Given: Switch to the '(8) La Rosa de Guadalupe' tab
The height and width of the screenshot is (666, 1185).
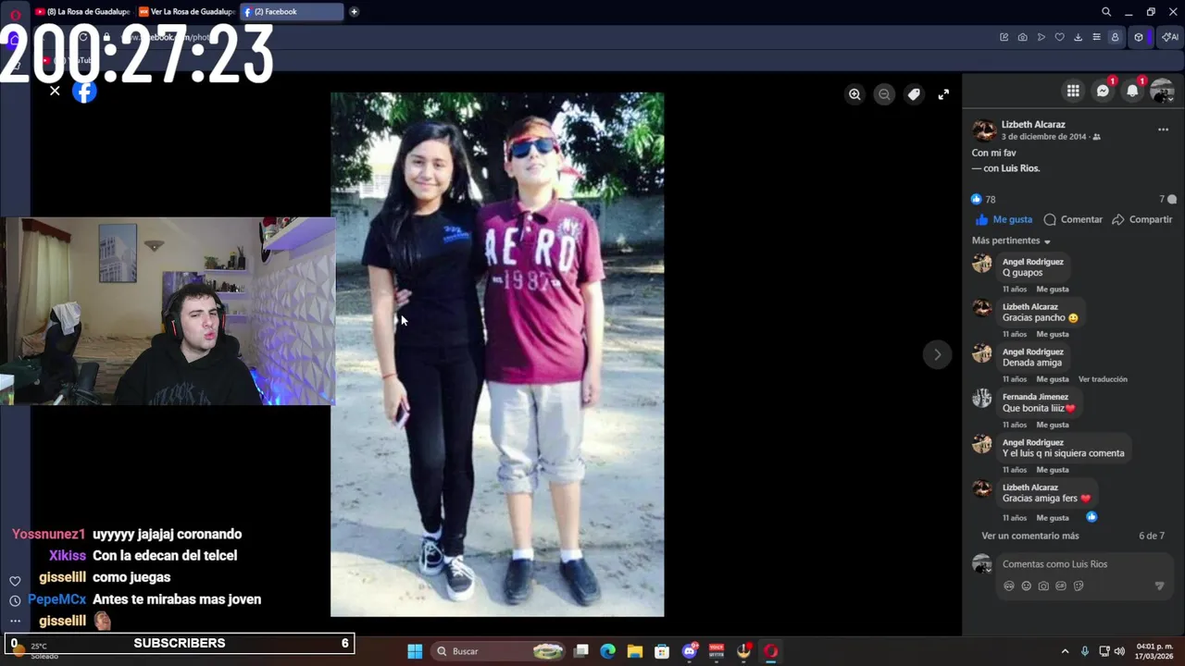Looking at the screenshot, I should point(82,12).
